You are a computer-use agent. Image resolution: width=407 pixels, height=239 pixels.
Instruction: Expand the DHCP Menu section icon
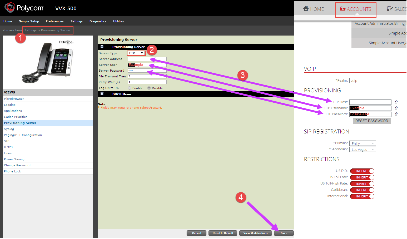(102, 94)
